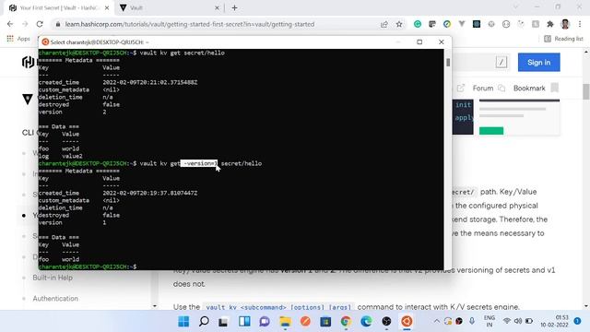The height and width of the screenshot is (332, 590).
Task: Open Microsoft Edge from the taskbar
Action: pos(366,322)
